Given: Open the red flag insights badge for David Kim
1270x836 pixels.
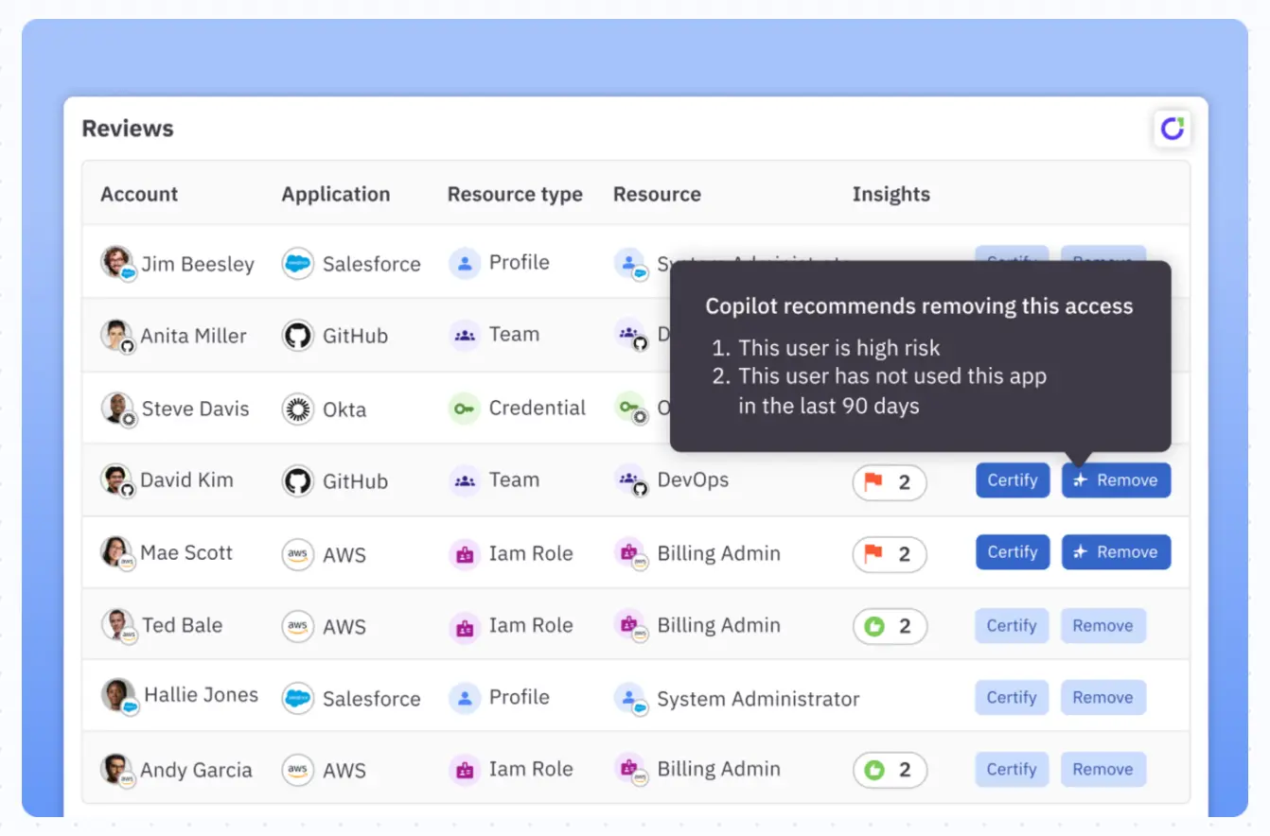Looking at the screenshot, I should coord(889,482).
